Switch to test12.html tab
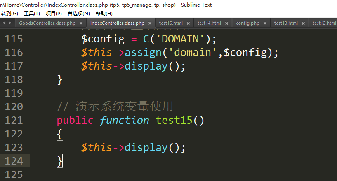 click(324, 23)
